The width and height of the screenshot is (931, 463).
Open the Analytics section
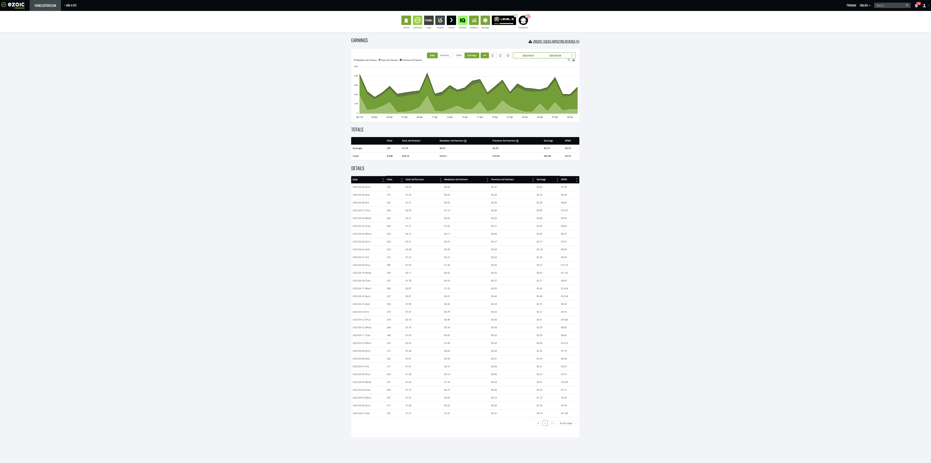coord(474,20)
